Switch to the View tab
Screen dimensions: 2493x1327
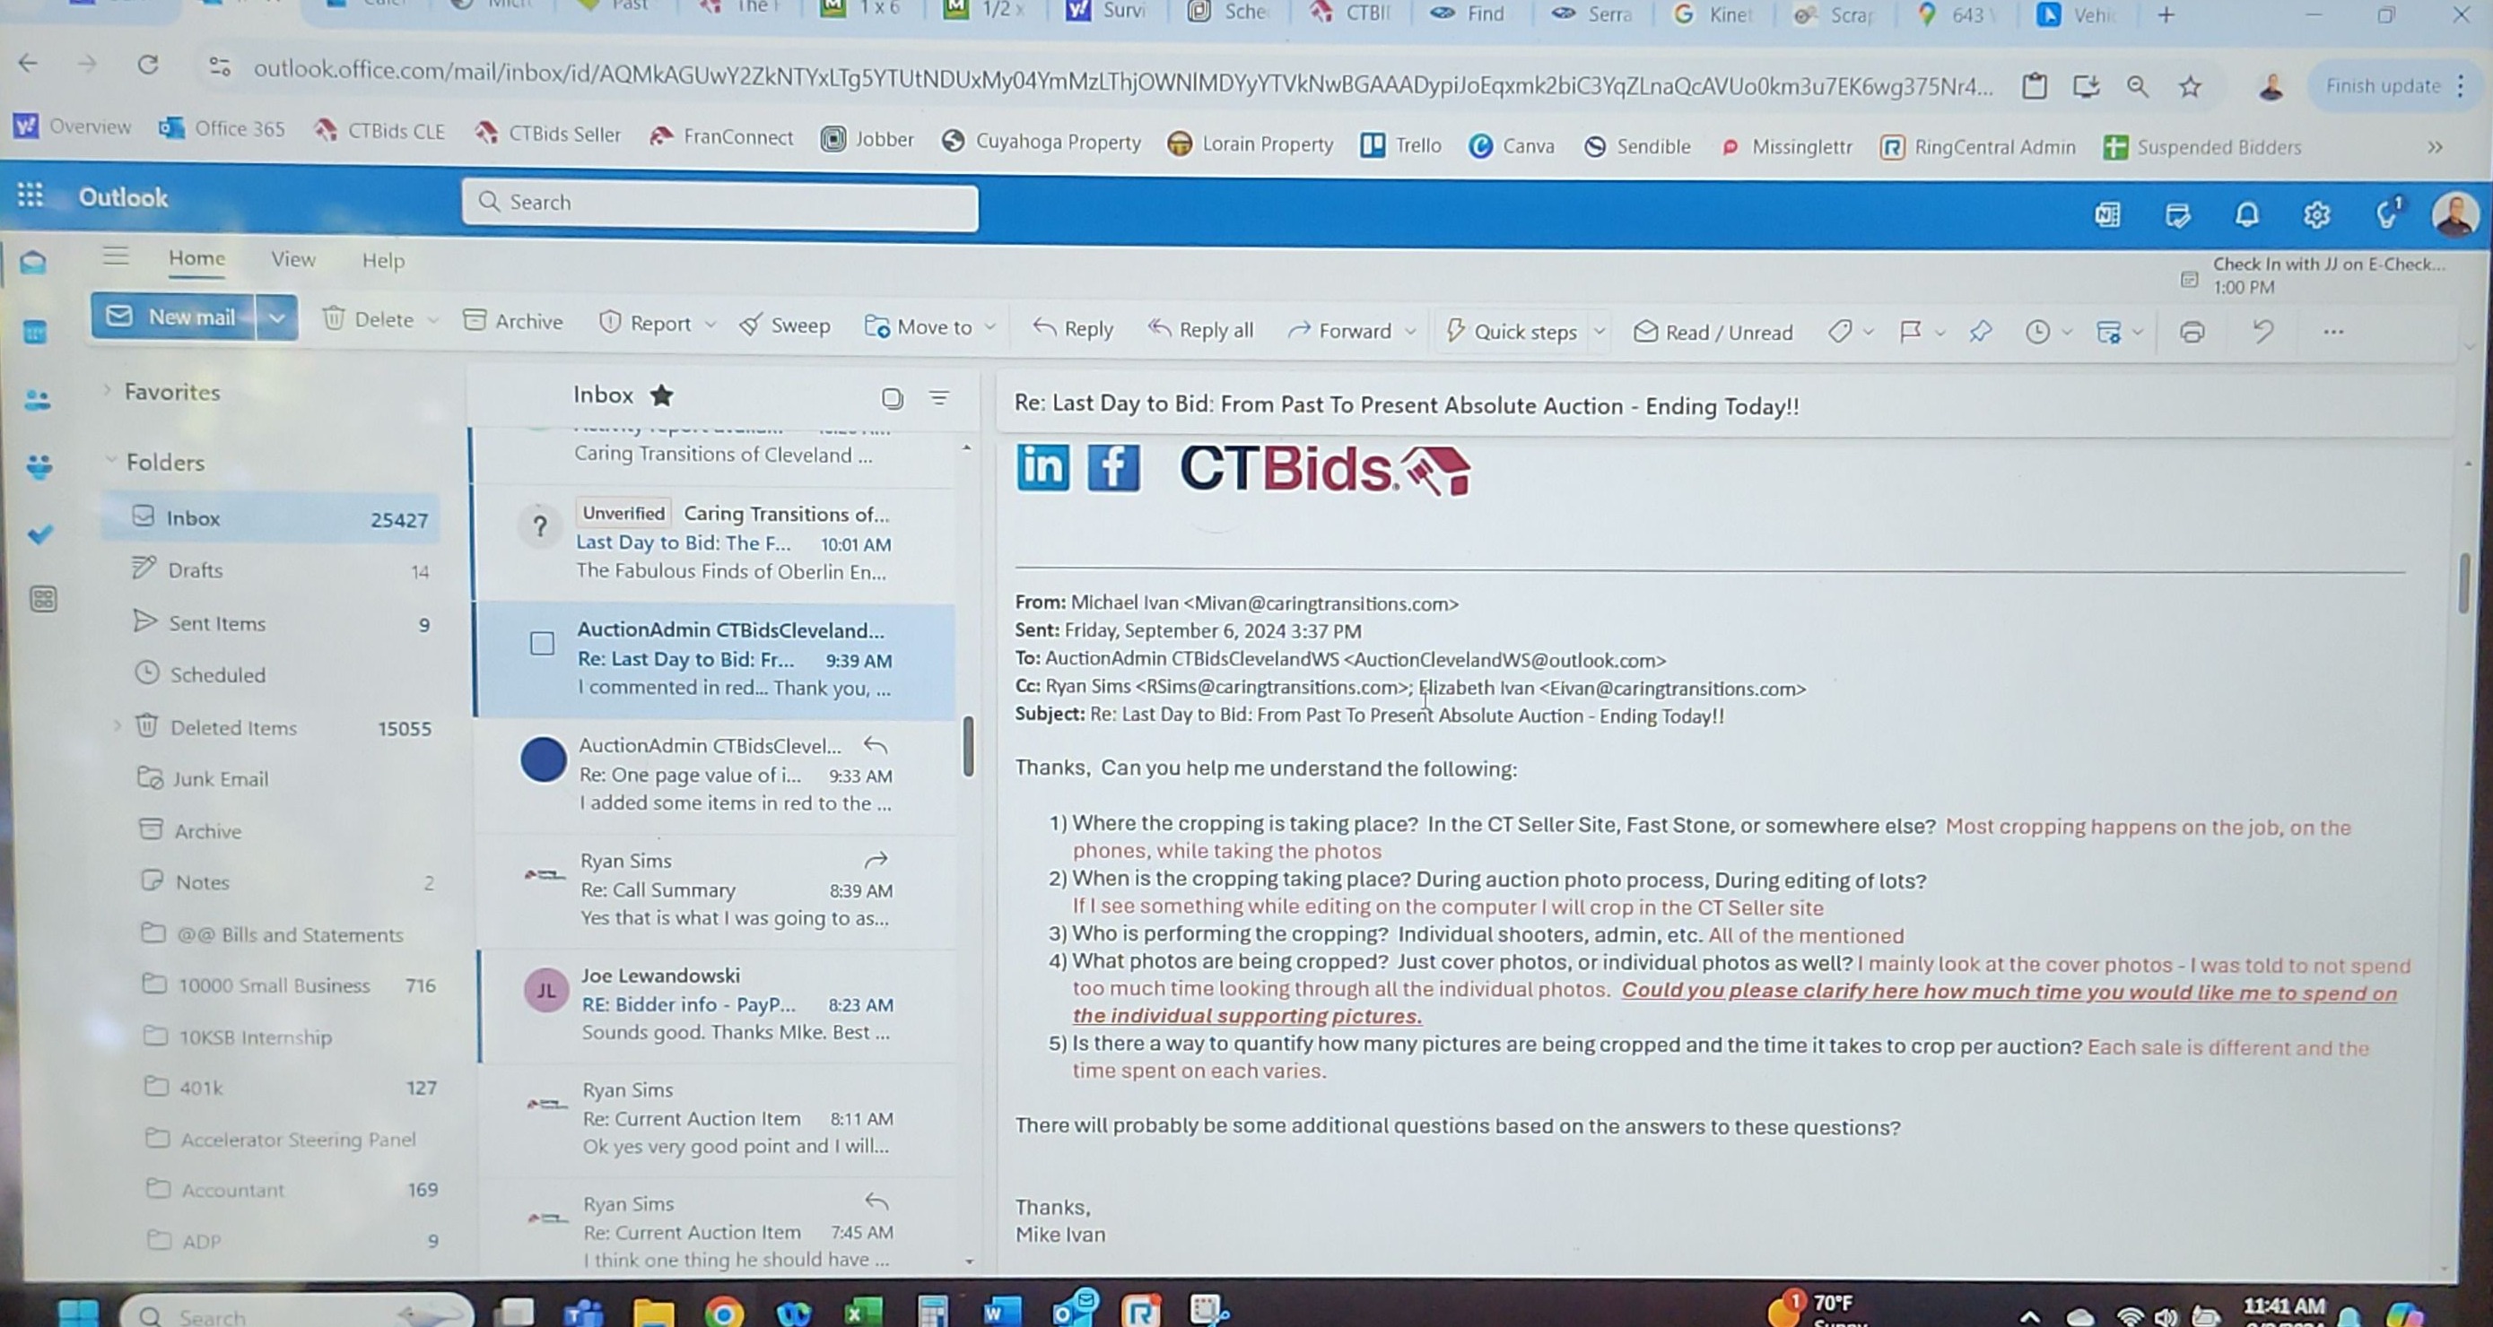293,259
